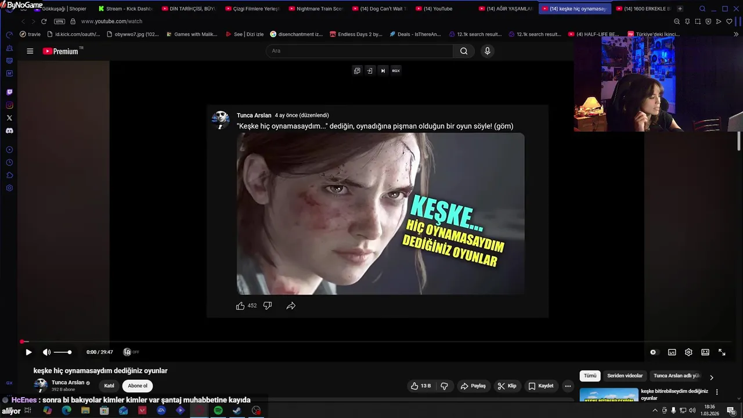Open browser history clock icon in sidebar
The height and width of the screenshot is (418, 743).
point(9,163)
